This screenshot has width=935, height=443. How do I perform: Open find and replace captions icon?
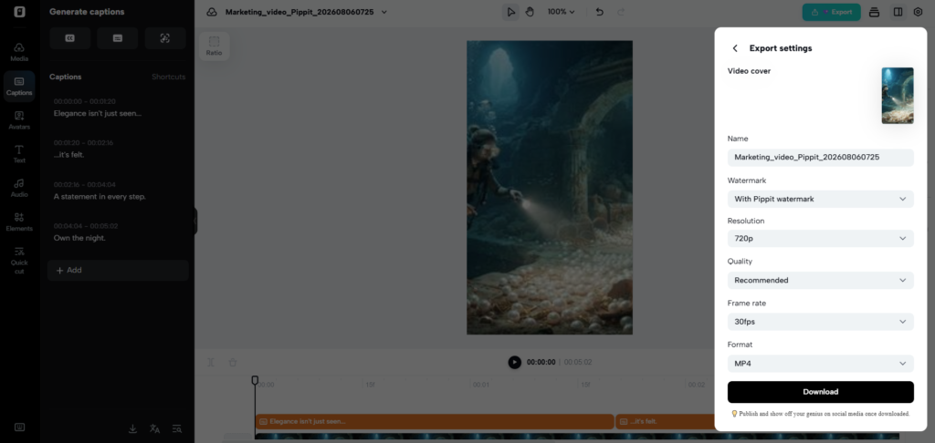pyautogui.click(x=177, y=428)
